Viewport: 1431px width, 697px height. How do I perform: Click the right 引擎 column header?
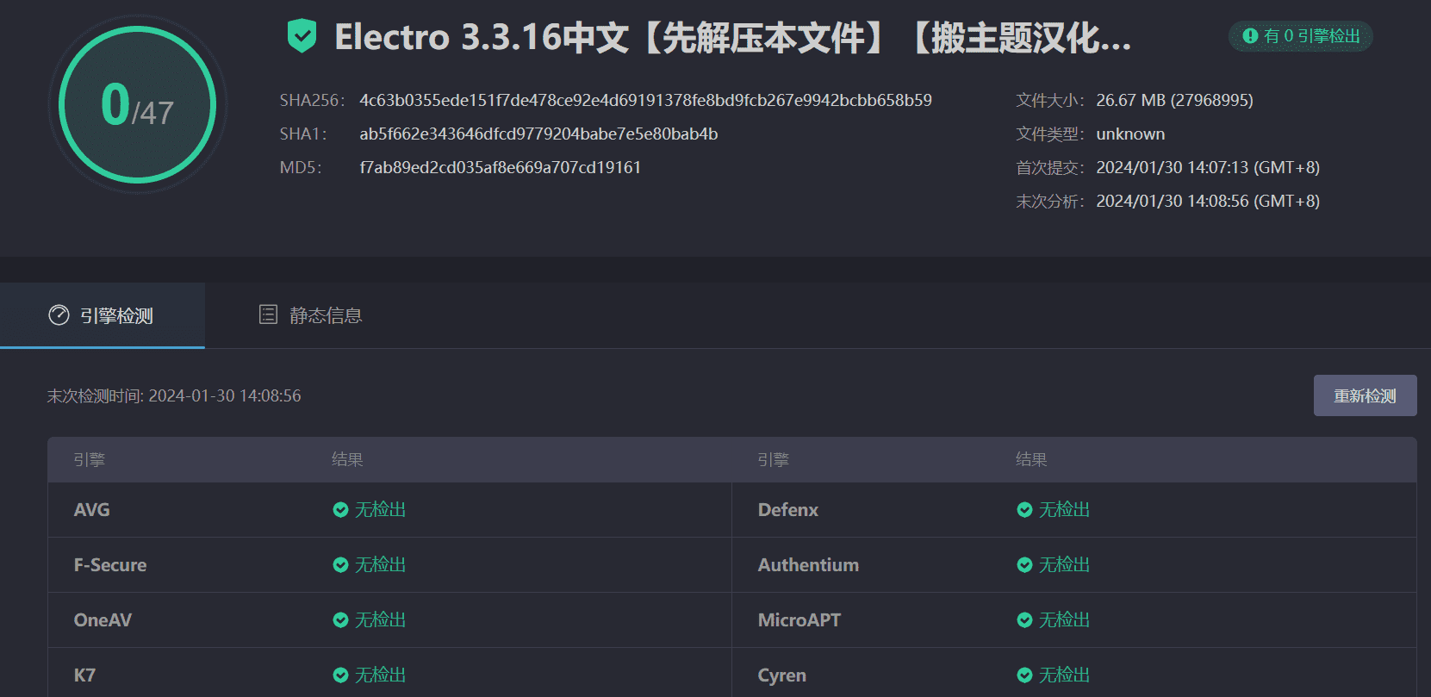773,460
